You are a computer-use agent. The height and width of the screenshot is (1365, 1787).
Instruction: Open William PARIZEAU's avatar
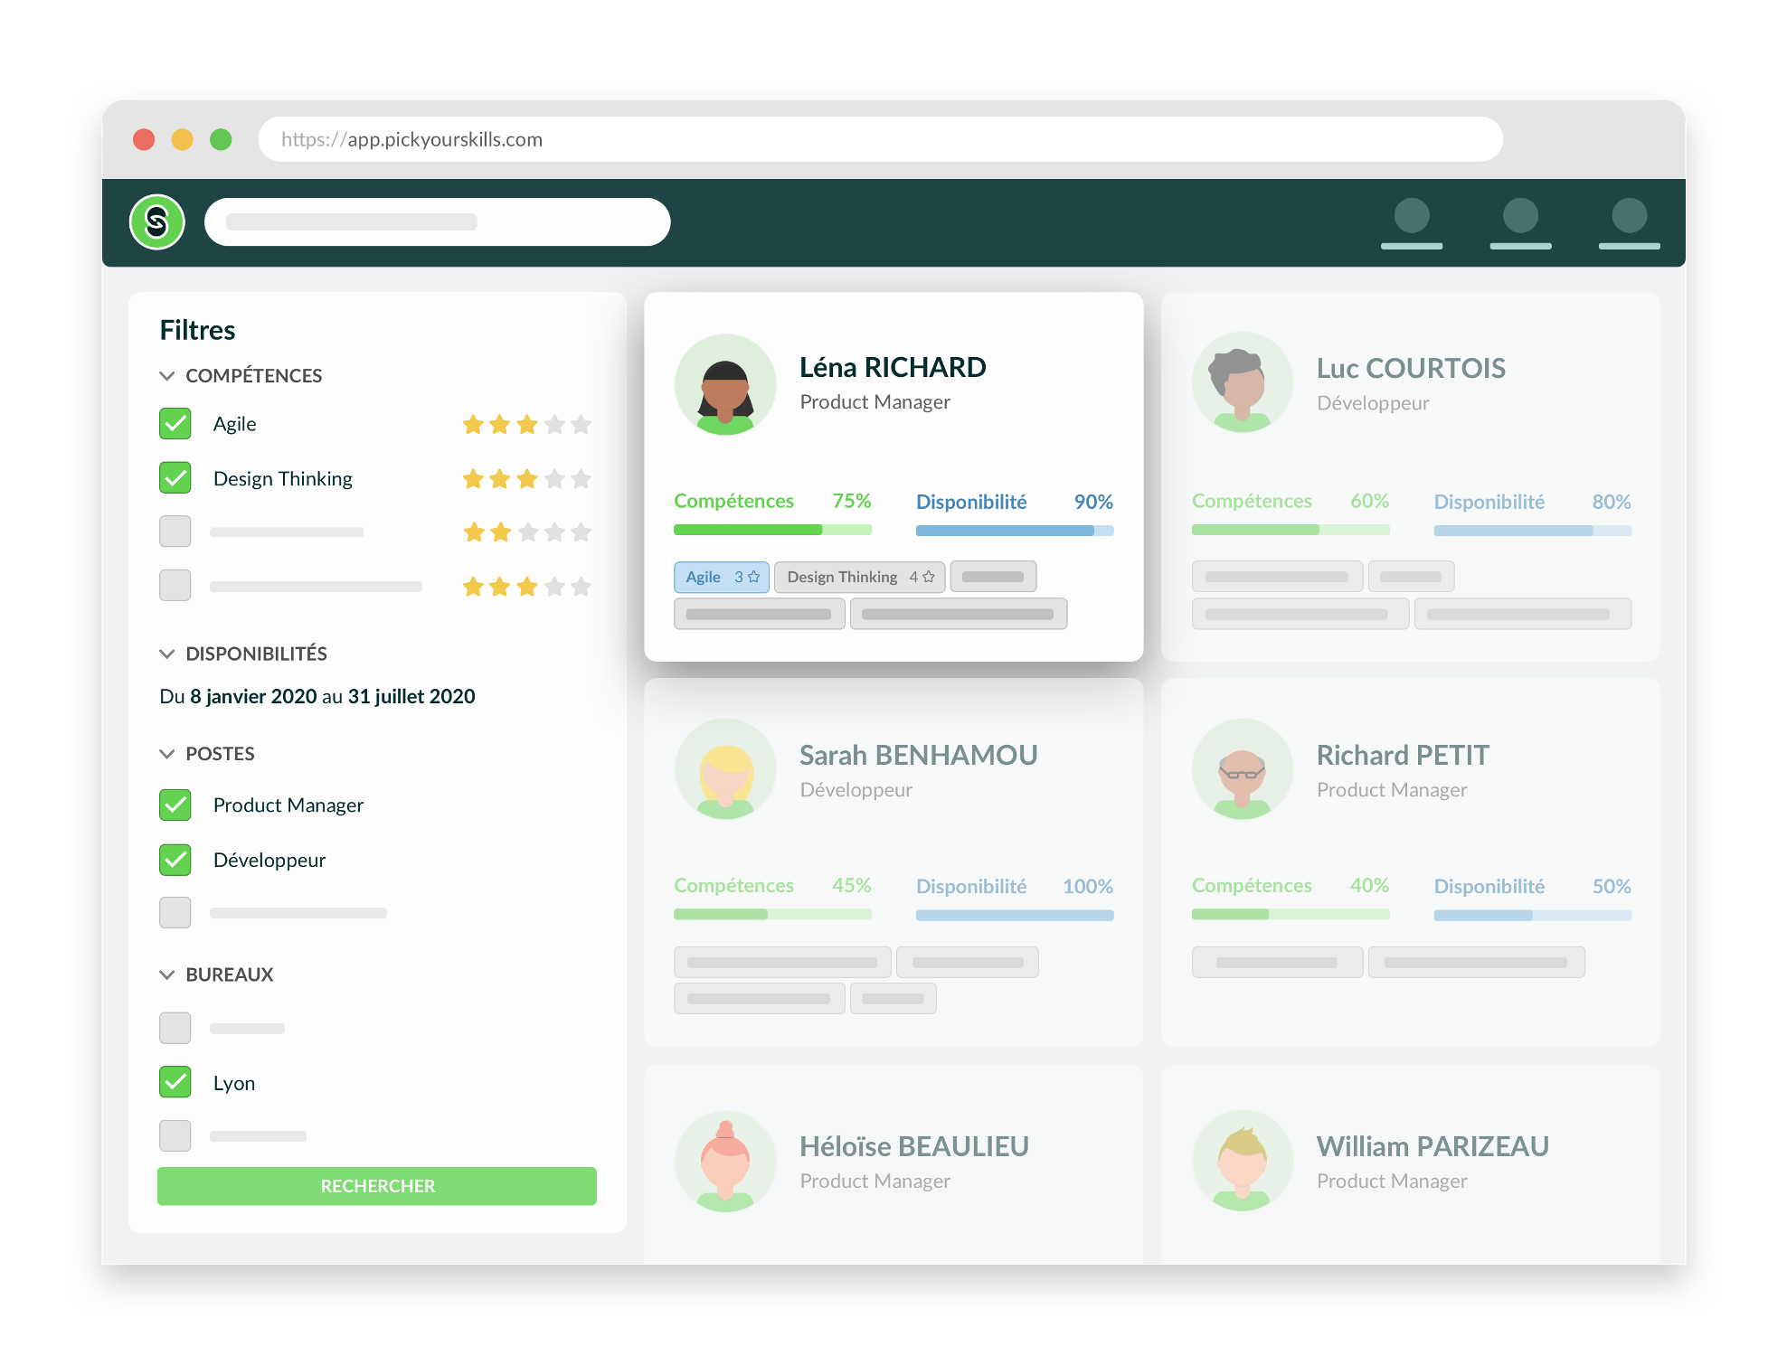1243,1162
